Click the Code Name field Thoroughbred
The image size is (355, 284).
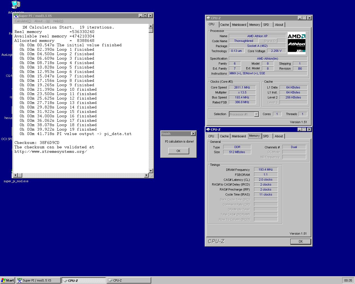(244, 41)
